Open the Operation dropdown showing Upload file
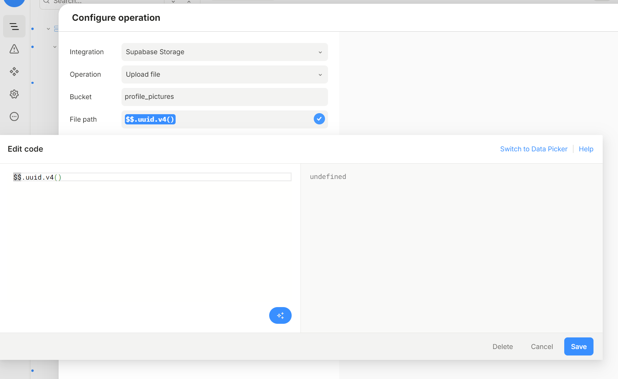The image size is (618, 379). coord(225,74)
